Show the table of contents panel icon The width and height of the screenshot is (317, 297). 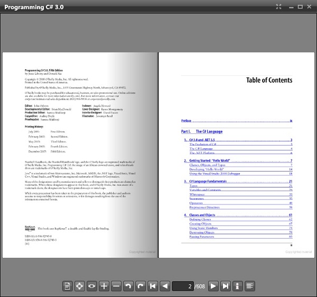click(x=250, y=286)
